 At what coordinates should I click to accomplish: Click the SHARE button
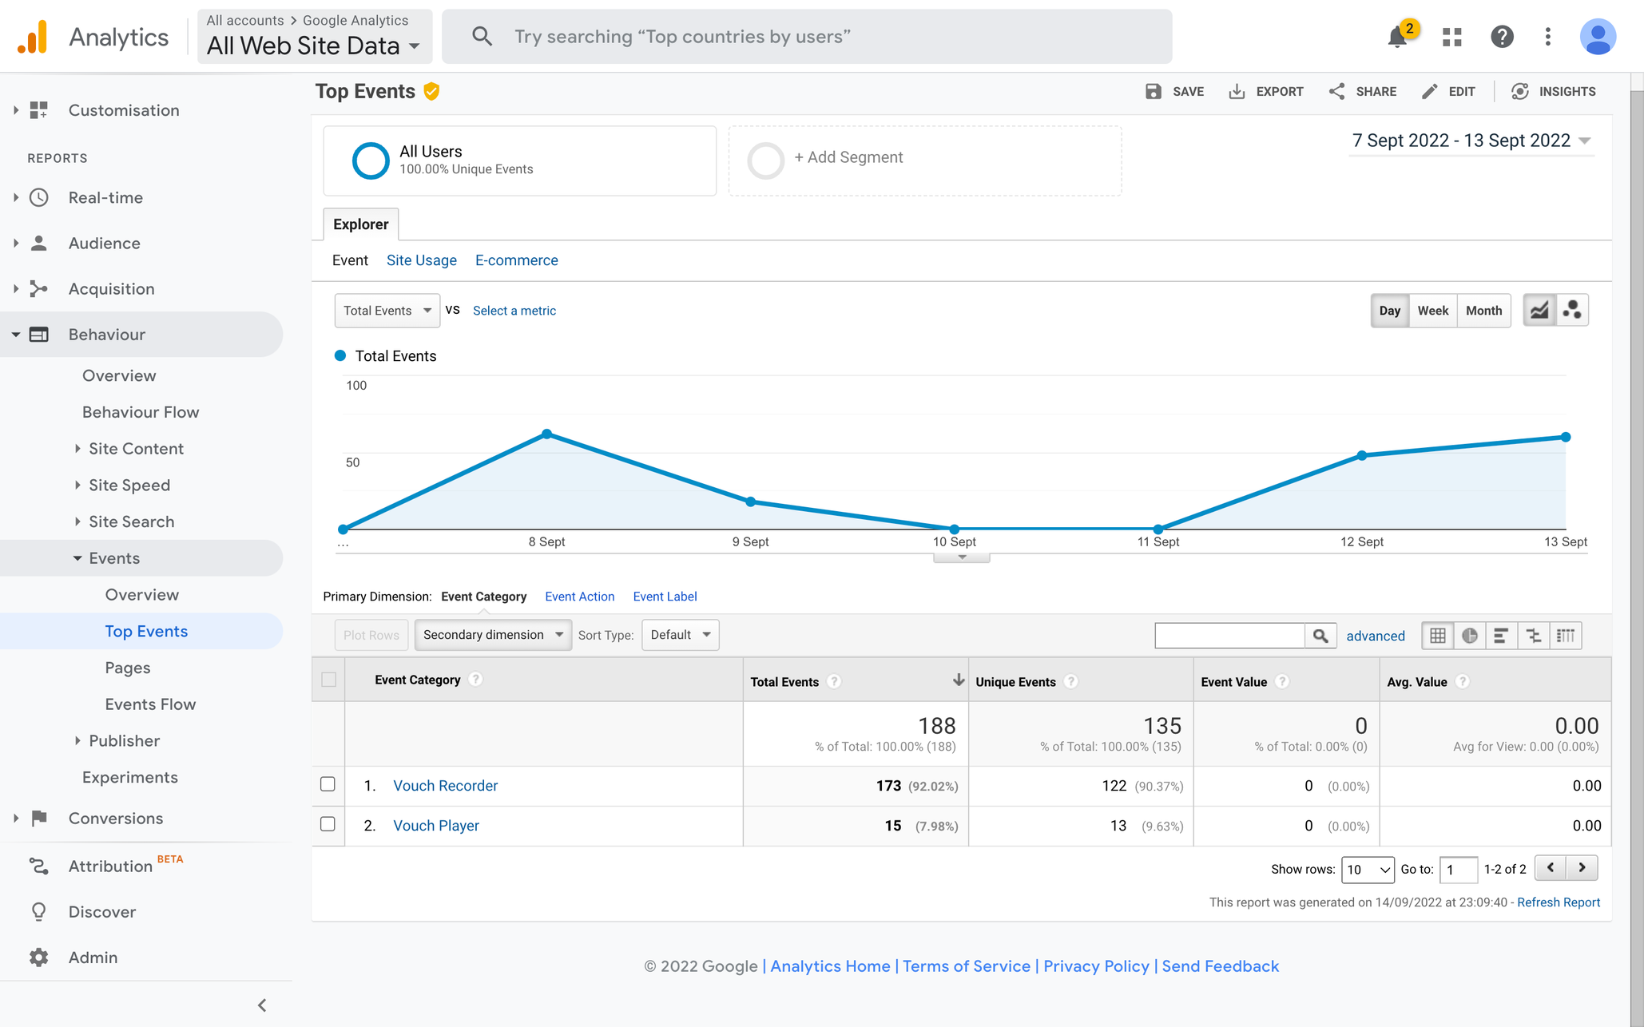1362,92
